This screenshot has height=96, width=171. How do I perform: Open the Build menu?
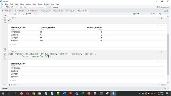pos(34,4)
